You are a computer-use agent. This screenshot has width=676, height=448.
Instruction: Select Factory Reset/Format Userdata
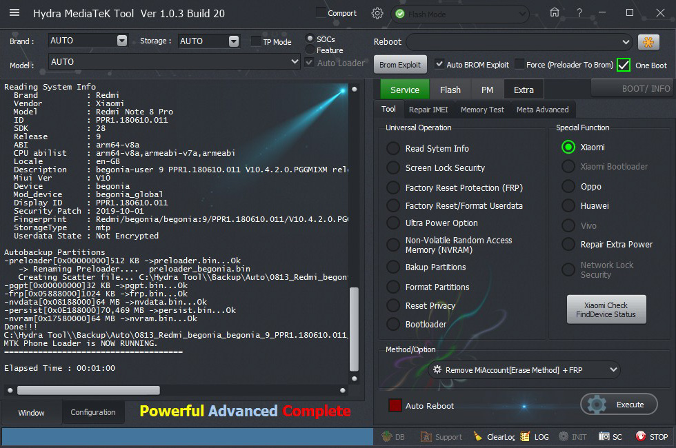coord(392,205)
